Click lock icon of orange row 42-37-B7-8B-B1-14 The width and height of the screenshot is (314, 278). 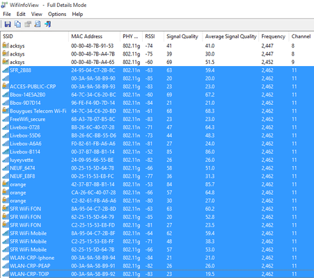[x=6, y=184]
